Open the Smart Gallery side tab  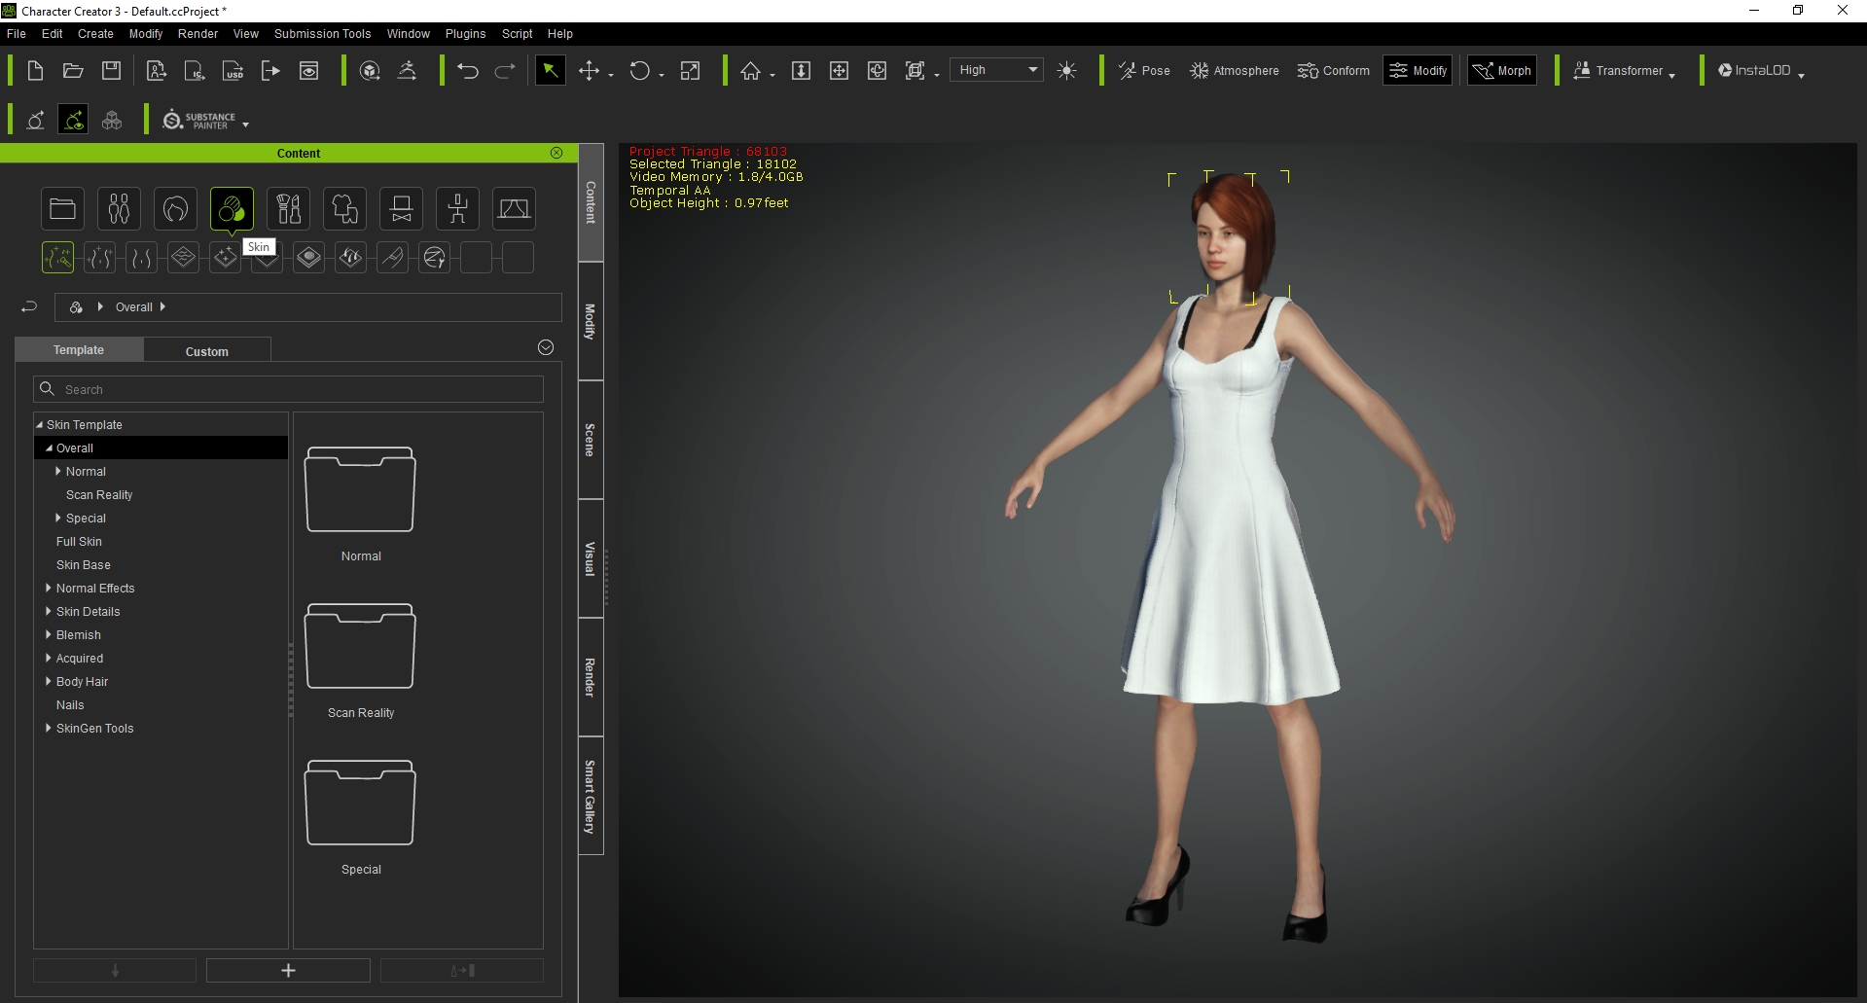(591, 796)
